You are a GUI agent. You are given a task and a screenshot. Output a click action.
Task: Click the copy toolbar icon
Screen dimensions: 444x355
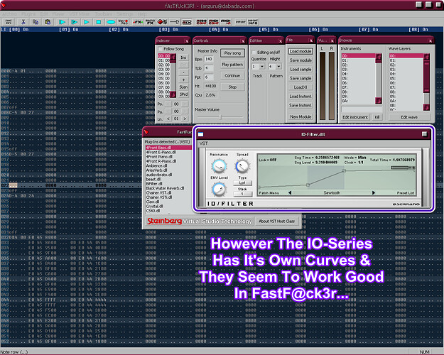pyautogui.click(x=36, y=22)
